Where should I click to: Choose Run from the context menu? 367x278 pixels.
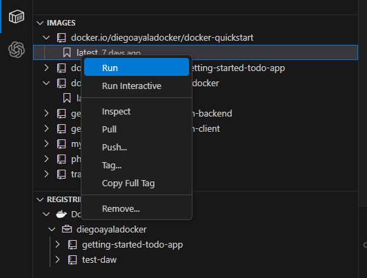point(137,68)
